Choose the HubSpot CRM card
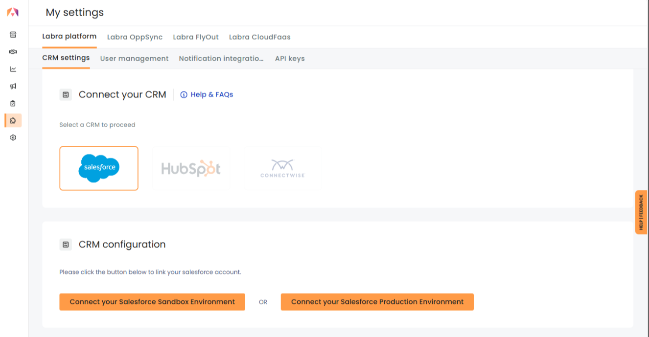This screenshot has height=337, width=649. [191, 168]
